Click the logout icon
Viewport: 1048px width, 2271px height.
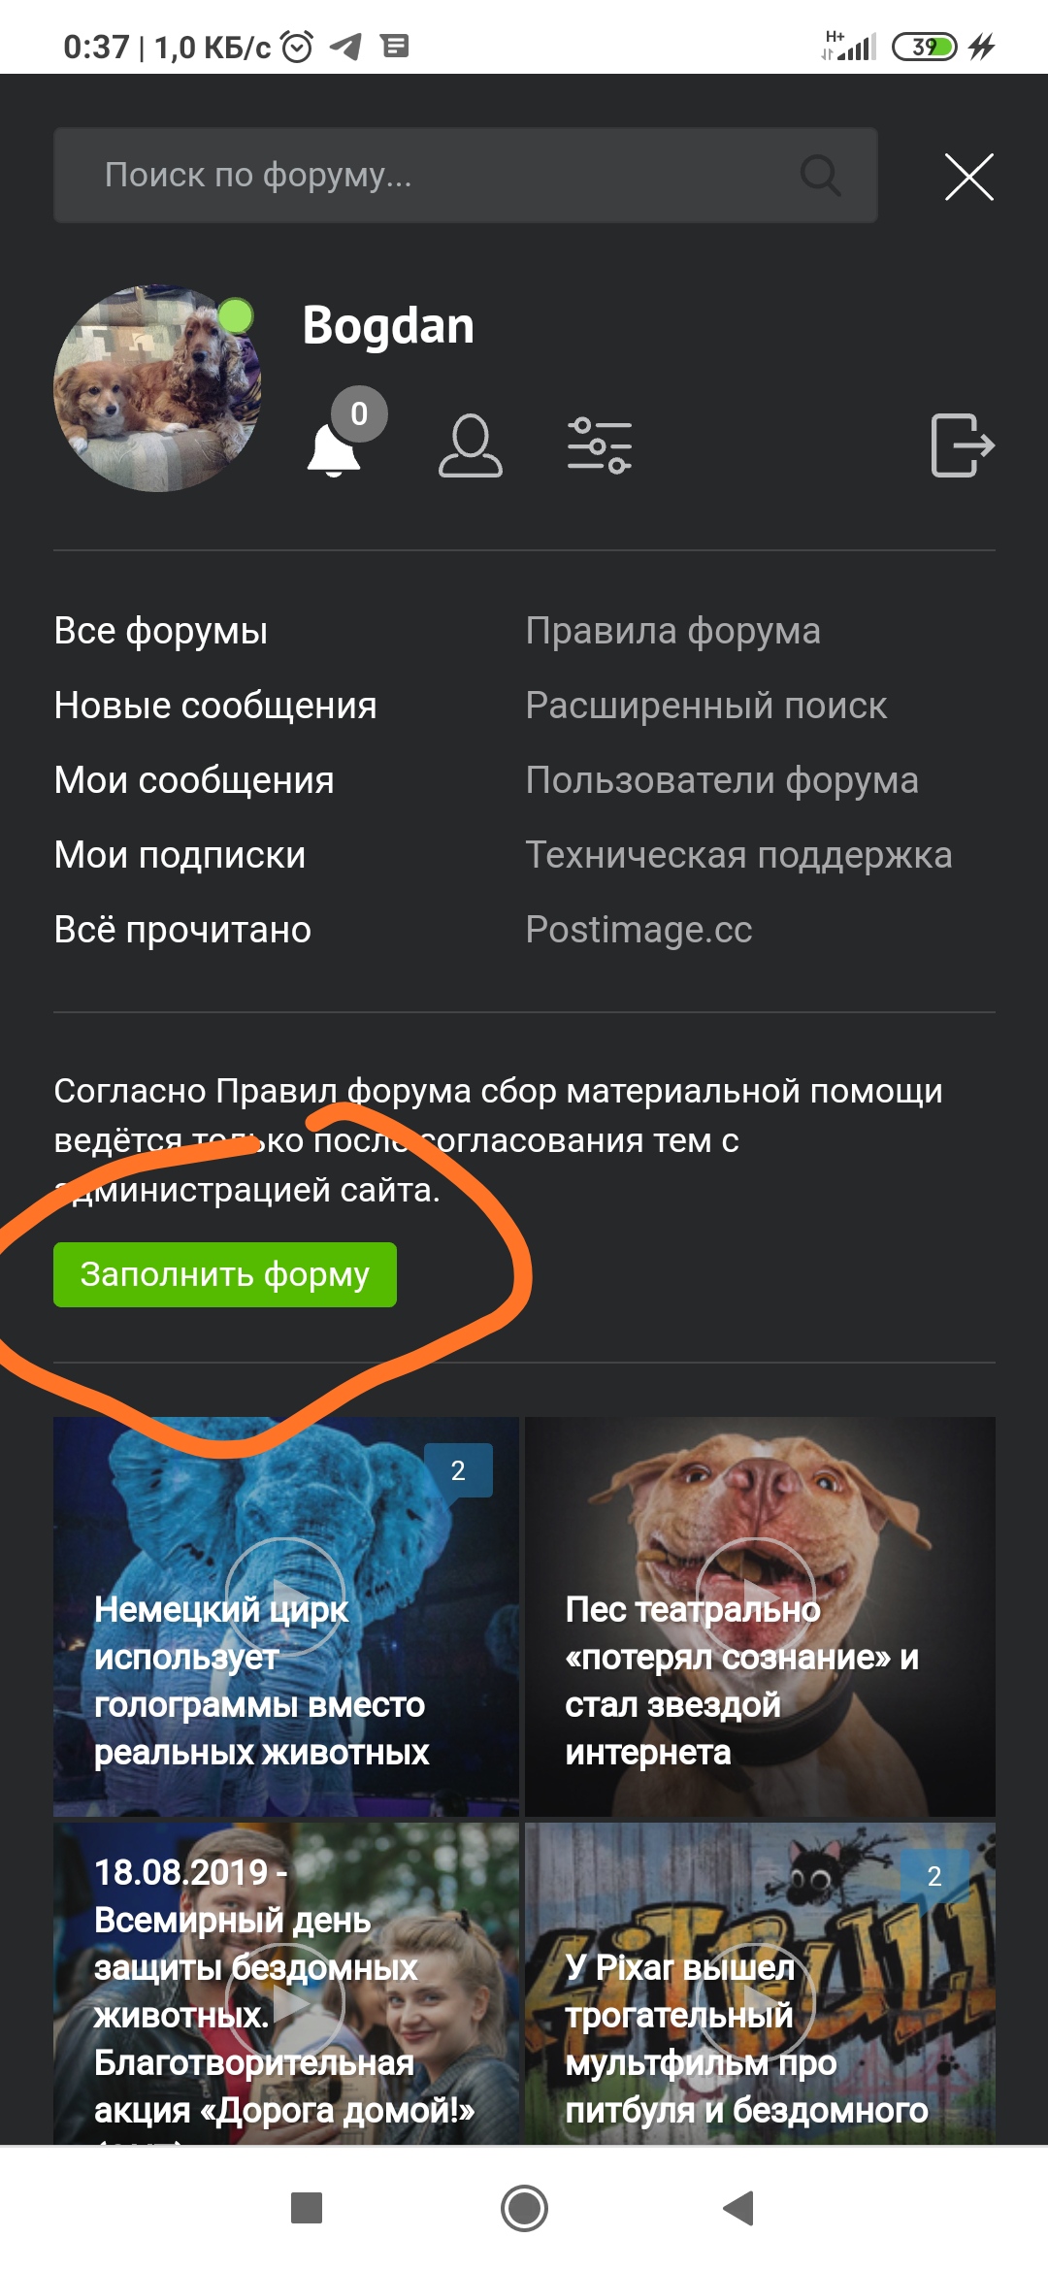[x=963, y=445]
